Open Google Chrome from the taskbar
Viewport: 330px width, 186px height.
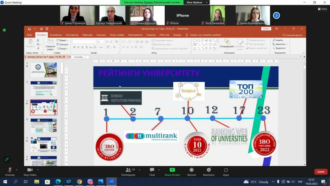tap(79, 182)
